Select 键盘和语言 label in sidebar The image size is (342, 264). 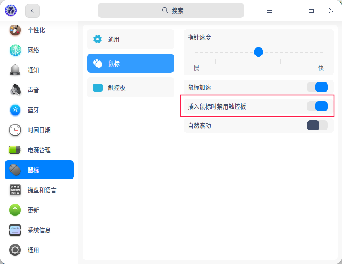[x=42, y=190]
